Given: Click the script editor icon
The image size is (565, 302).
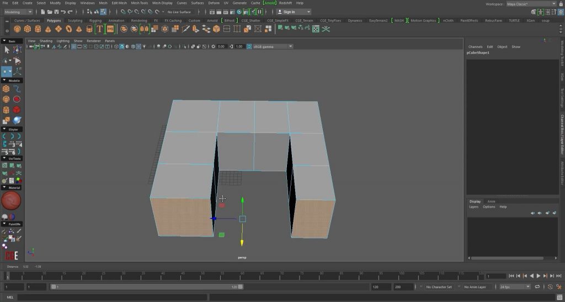Looking at the screenshot, I should (559, 298).
